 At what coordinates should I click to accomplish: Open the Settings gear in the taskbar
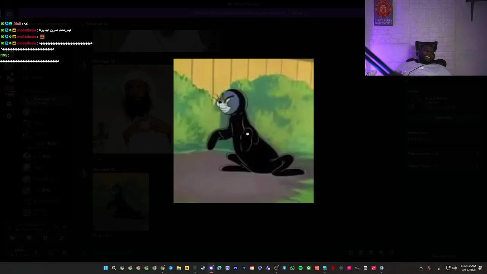click(x=382, y=268)
